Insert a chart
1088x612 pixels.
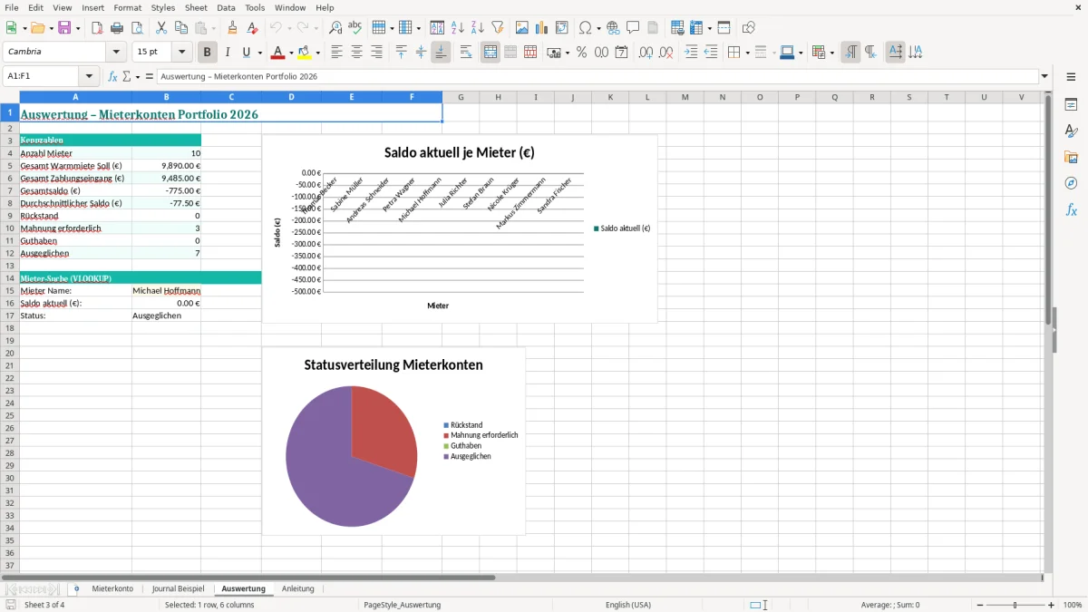[x=542, y=28]
